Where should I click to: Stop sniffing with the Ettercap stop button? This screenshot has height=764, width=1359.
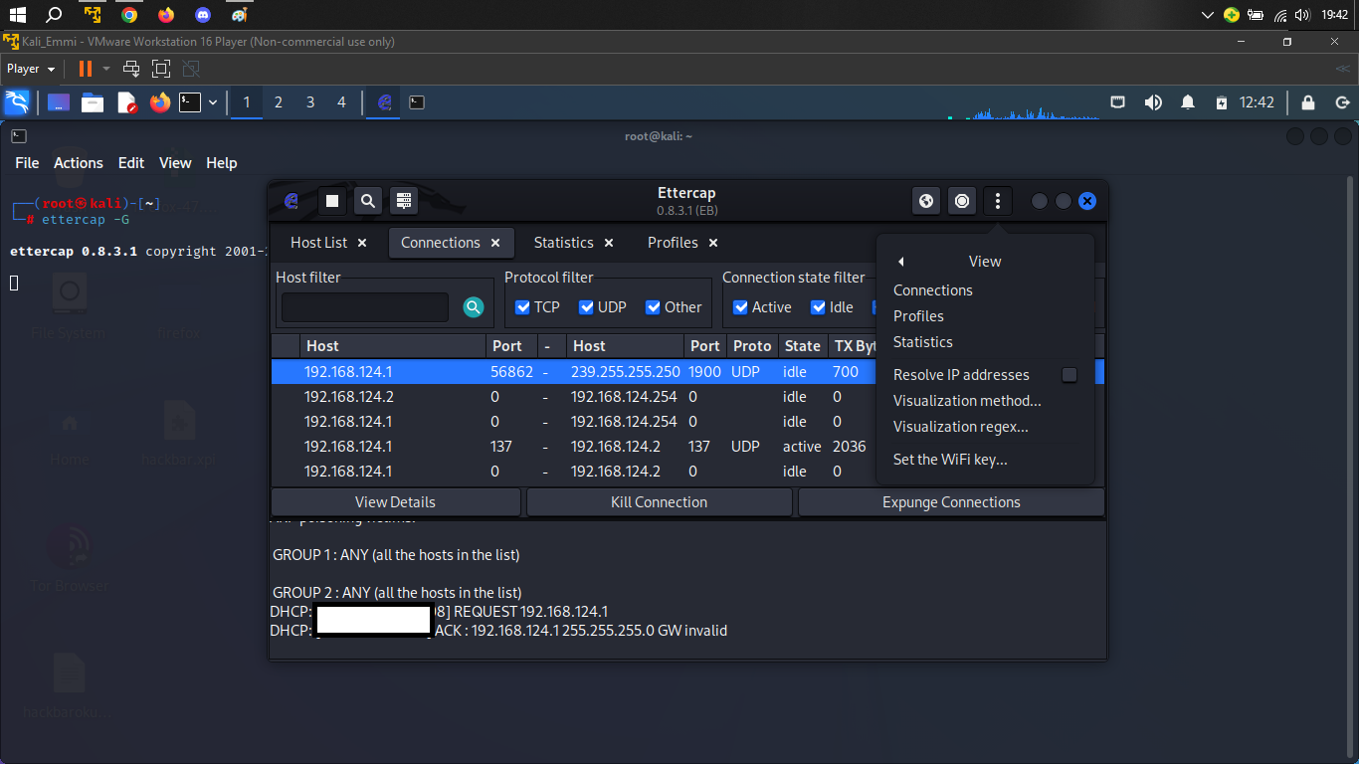point(332,201)
